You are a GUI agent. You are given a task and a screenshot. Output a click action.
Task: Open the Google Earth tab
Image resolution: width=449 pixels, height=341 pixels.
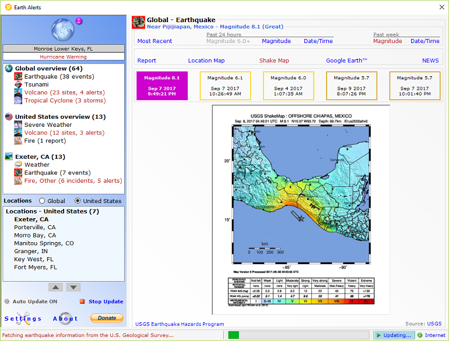point(346,61)
